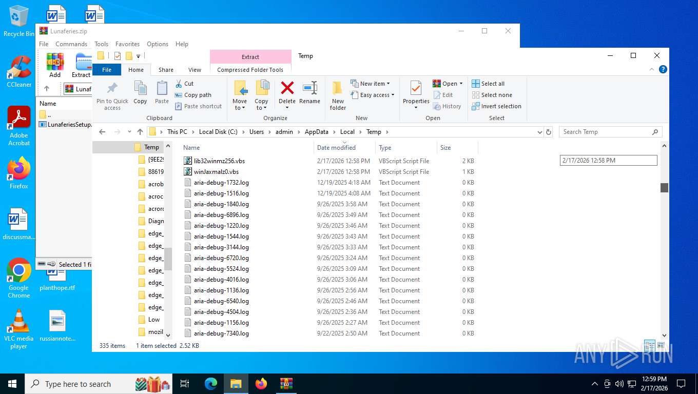Click Pin to Quick access icon
This screenshot has width=698, height=394.
coord(112,88)
